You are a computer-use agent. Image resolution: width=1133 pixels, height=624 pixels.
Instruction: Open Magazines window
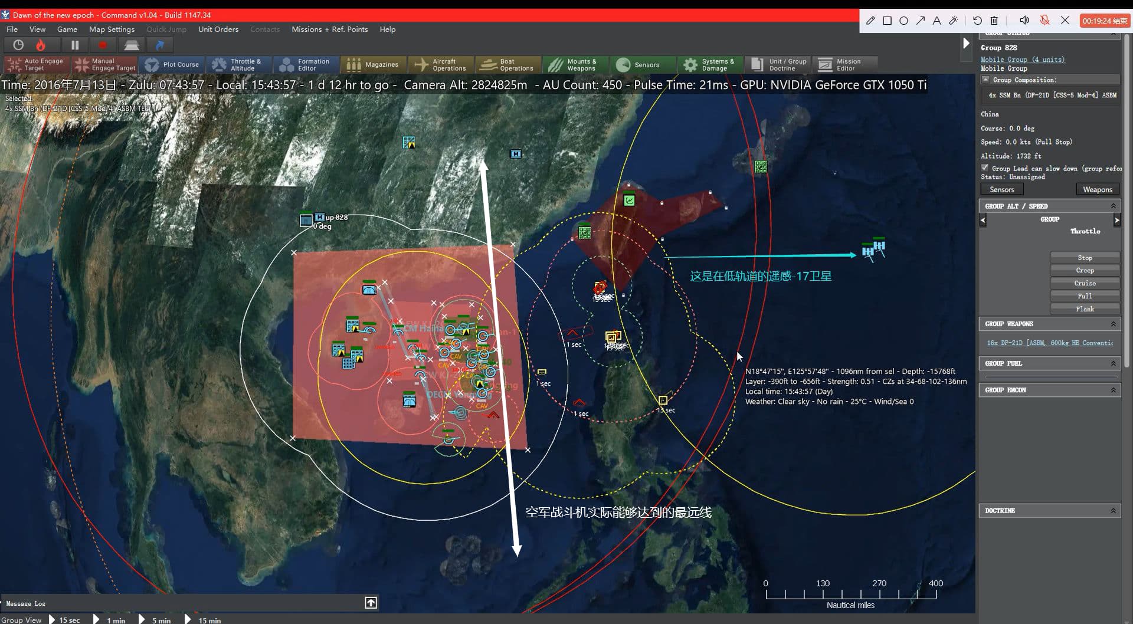(x=374, y=64)
